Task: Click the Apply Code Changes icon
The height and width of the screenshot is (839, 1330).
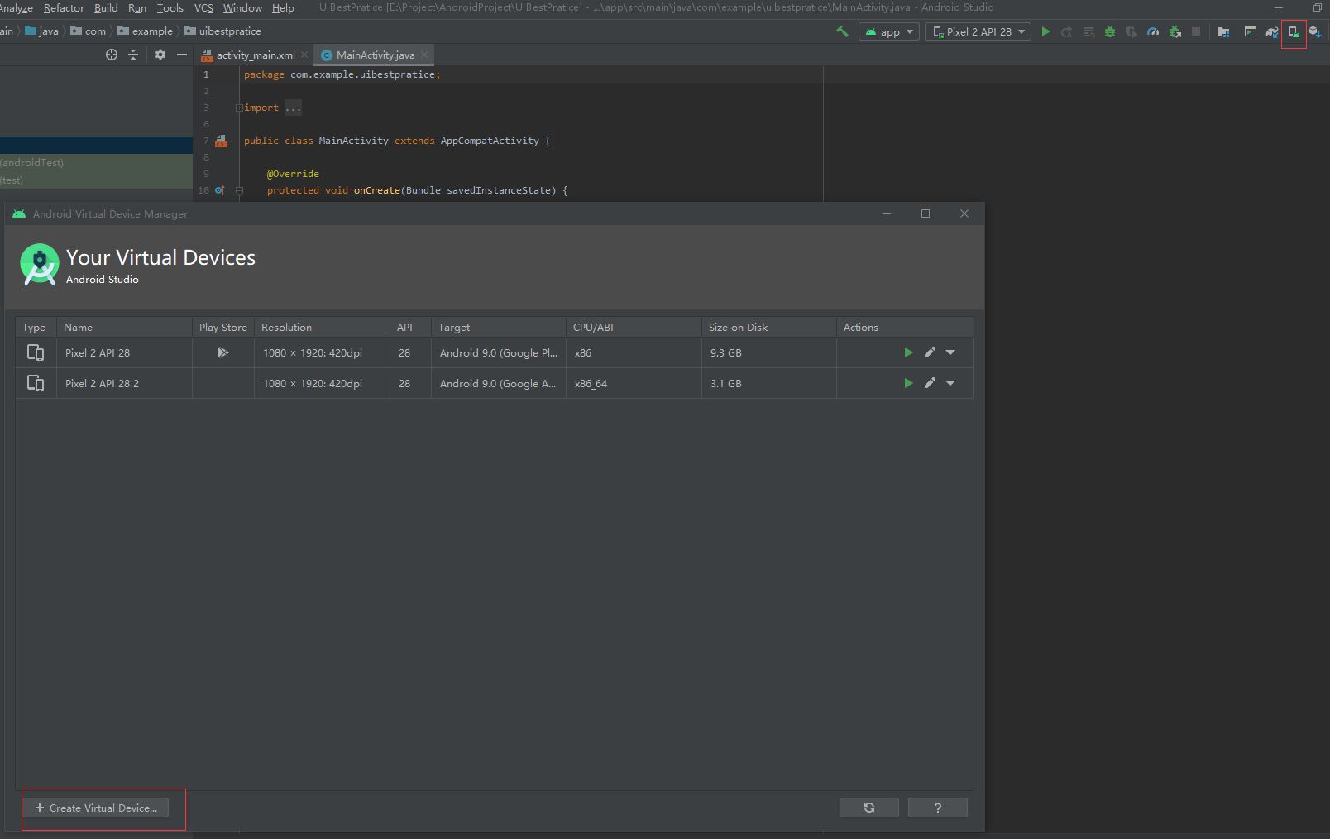Action: click(x=1088, y=32)
